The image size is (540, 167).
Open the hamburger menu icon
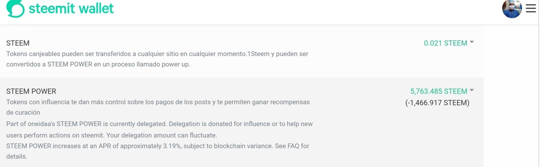pos(531,8)
